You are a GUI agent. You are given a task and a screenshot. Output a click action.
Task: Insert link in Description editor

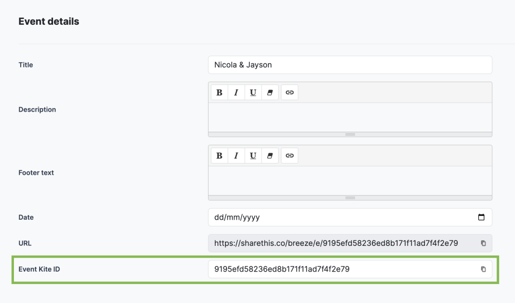tap(290, 93)
